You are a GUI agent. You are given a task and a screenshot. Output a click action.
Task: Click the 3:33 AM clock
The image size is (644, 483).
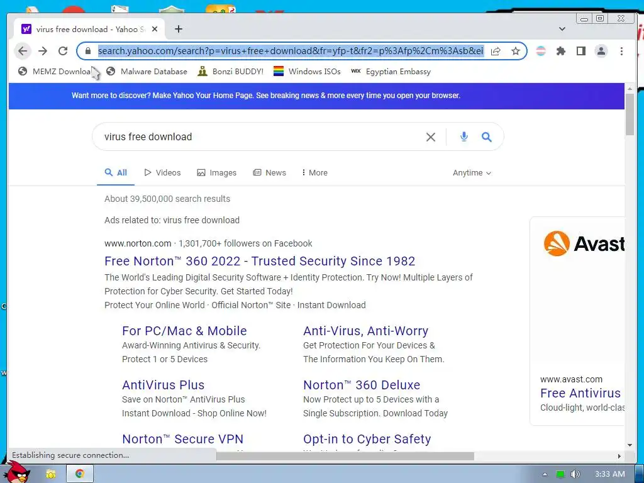point(610,474)
